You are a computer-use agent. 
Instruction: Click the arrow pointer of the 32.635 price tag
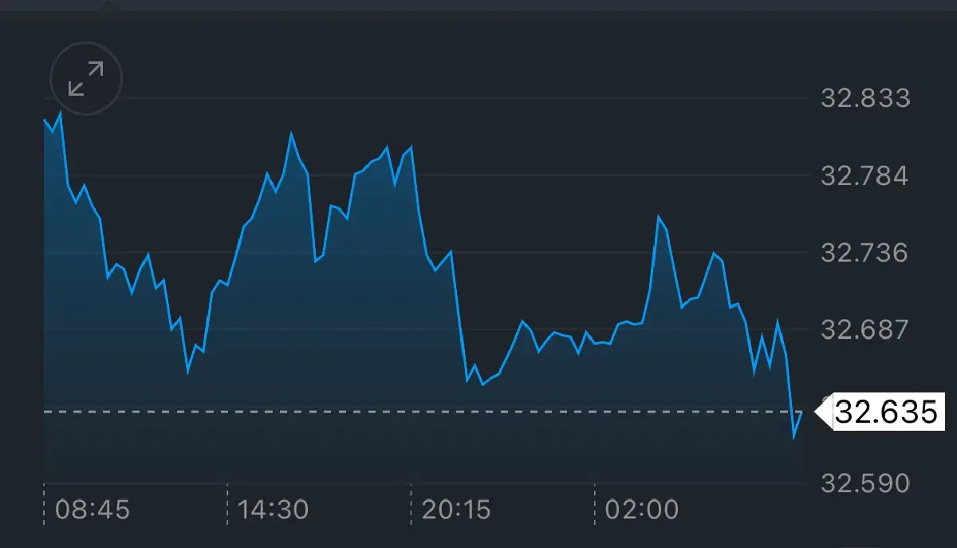[x=821, y=412]
